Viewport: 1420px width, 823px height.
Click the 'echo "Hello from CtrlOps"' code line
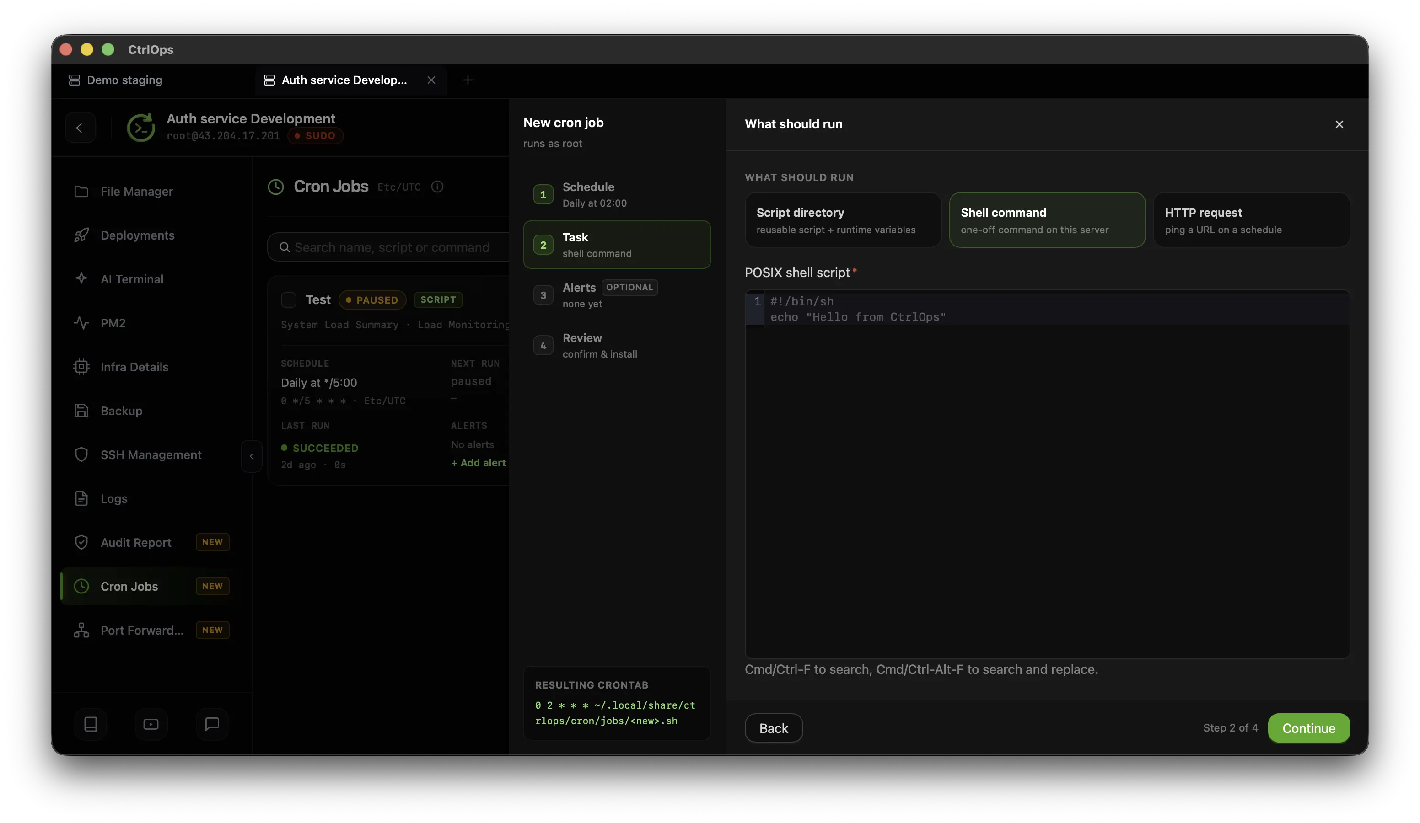[x=858, y=317]
